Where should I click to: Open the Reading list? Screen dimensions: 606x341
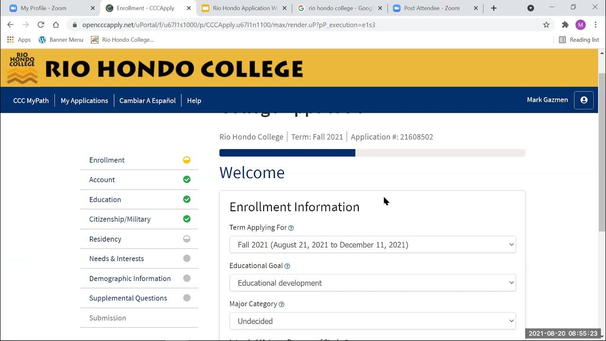click(x=579, y=40)
